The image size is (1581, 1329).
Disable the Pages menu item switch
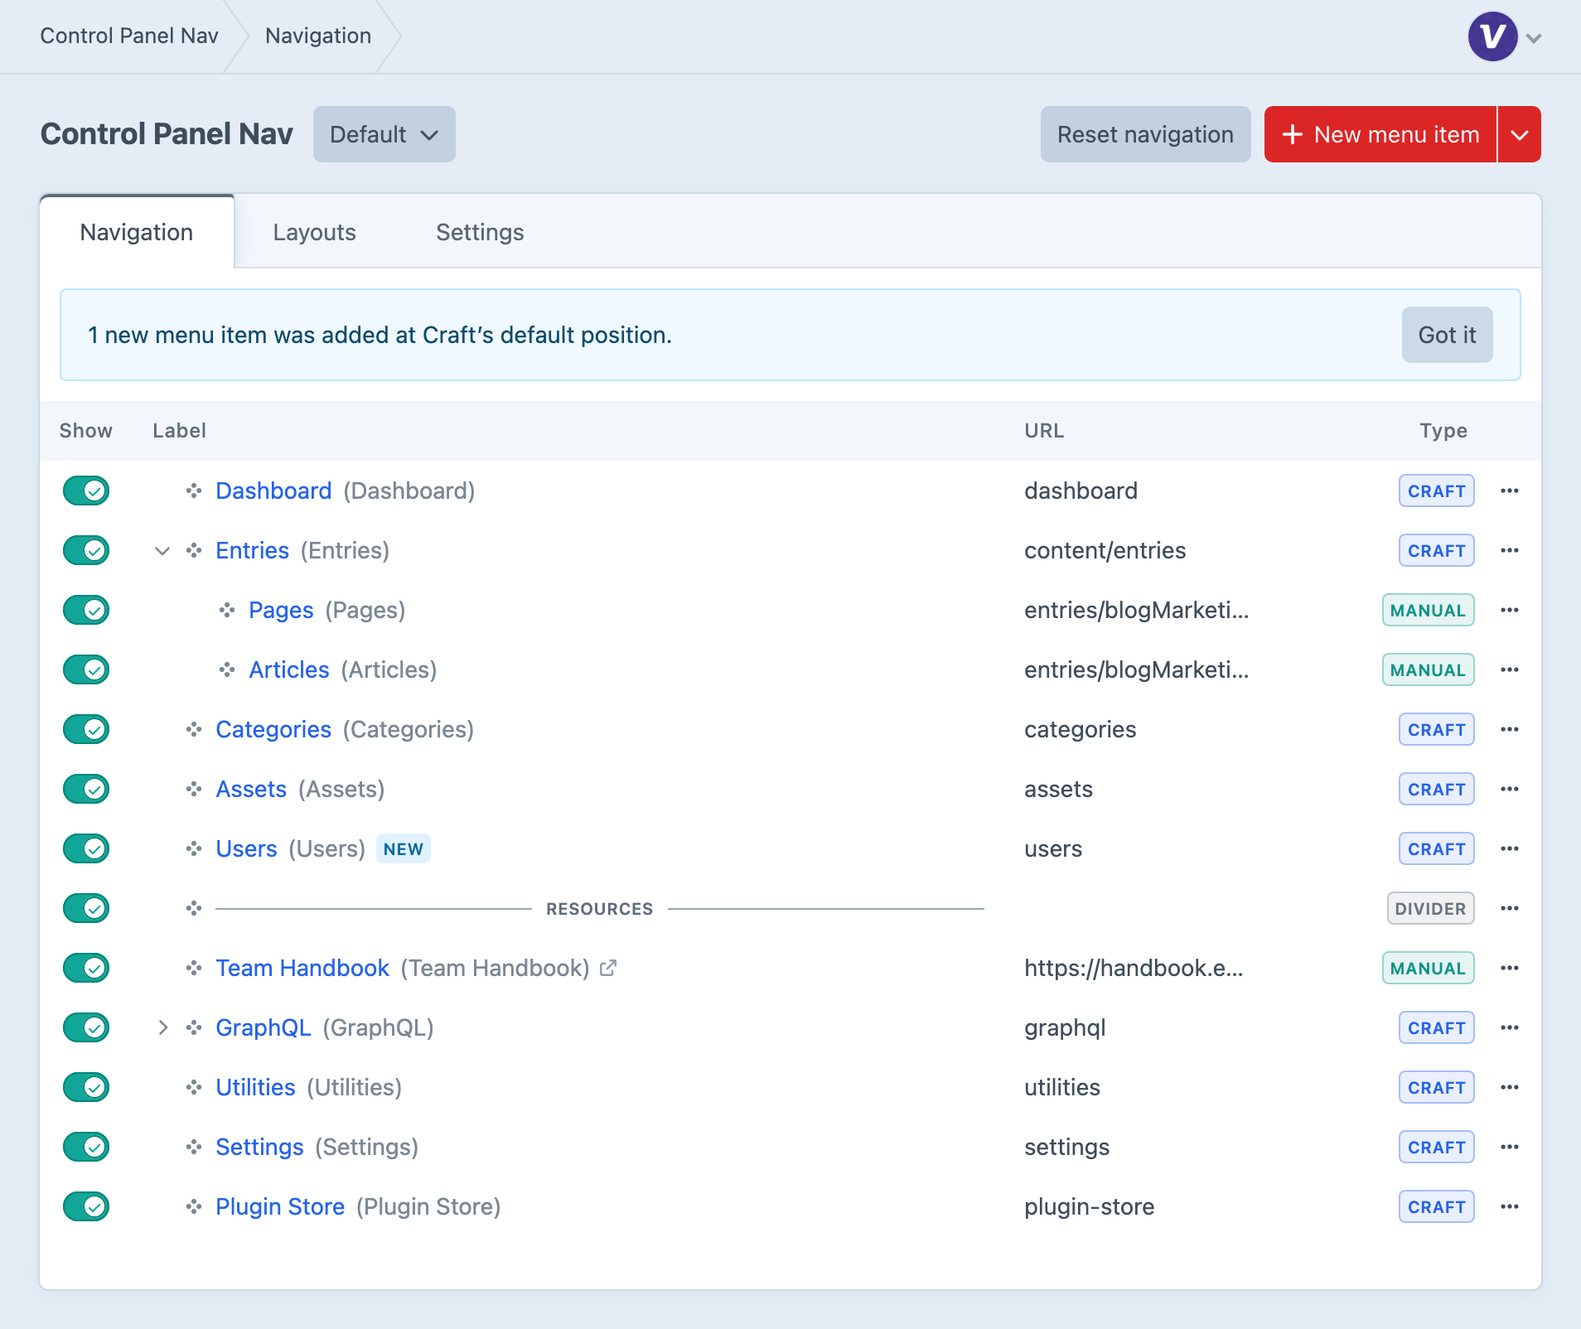[86, 610]
